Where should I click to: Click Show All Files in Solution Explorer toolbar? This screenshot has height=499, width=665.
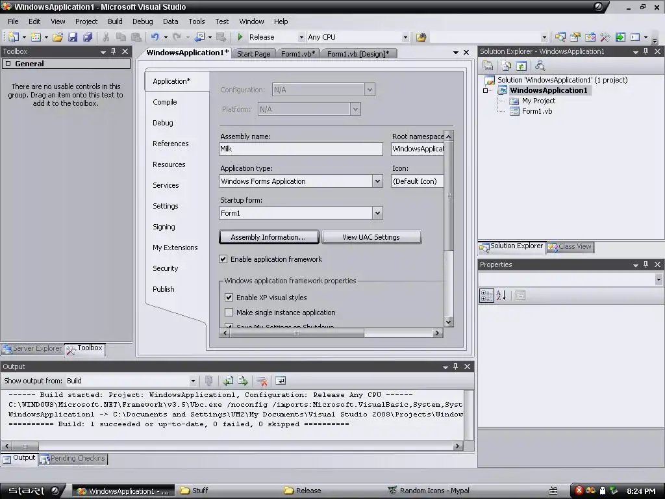507,66
